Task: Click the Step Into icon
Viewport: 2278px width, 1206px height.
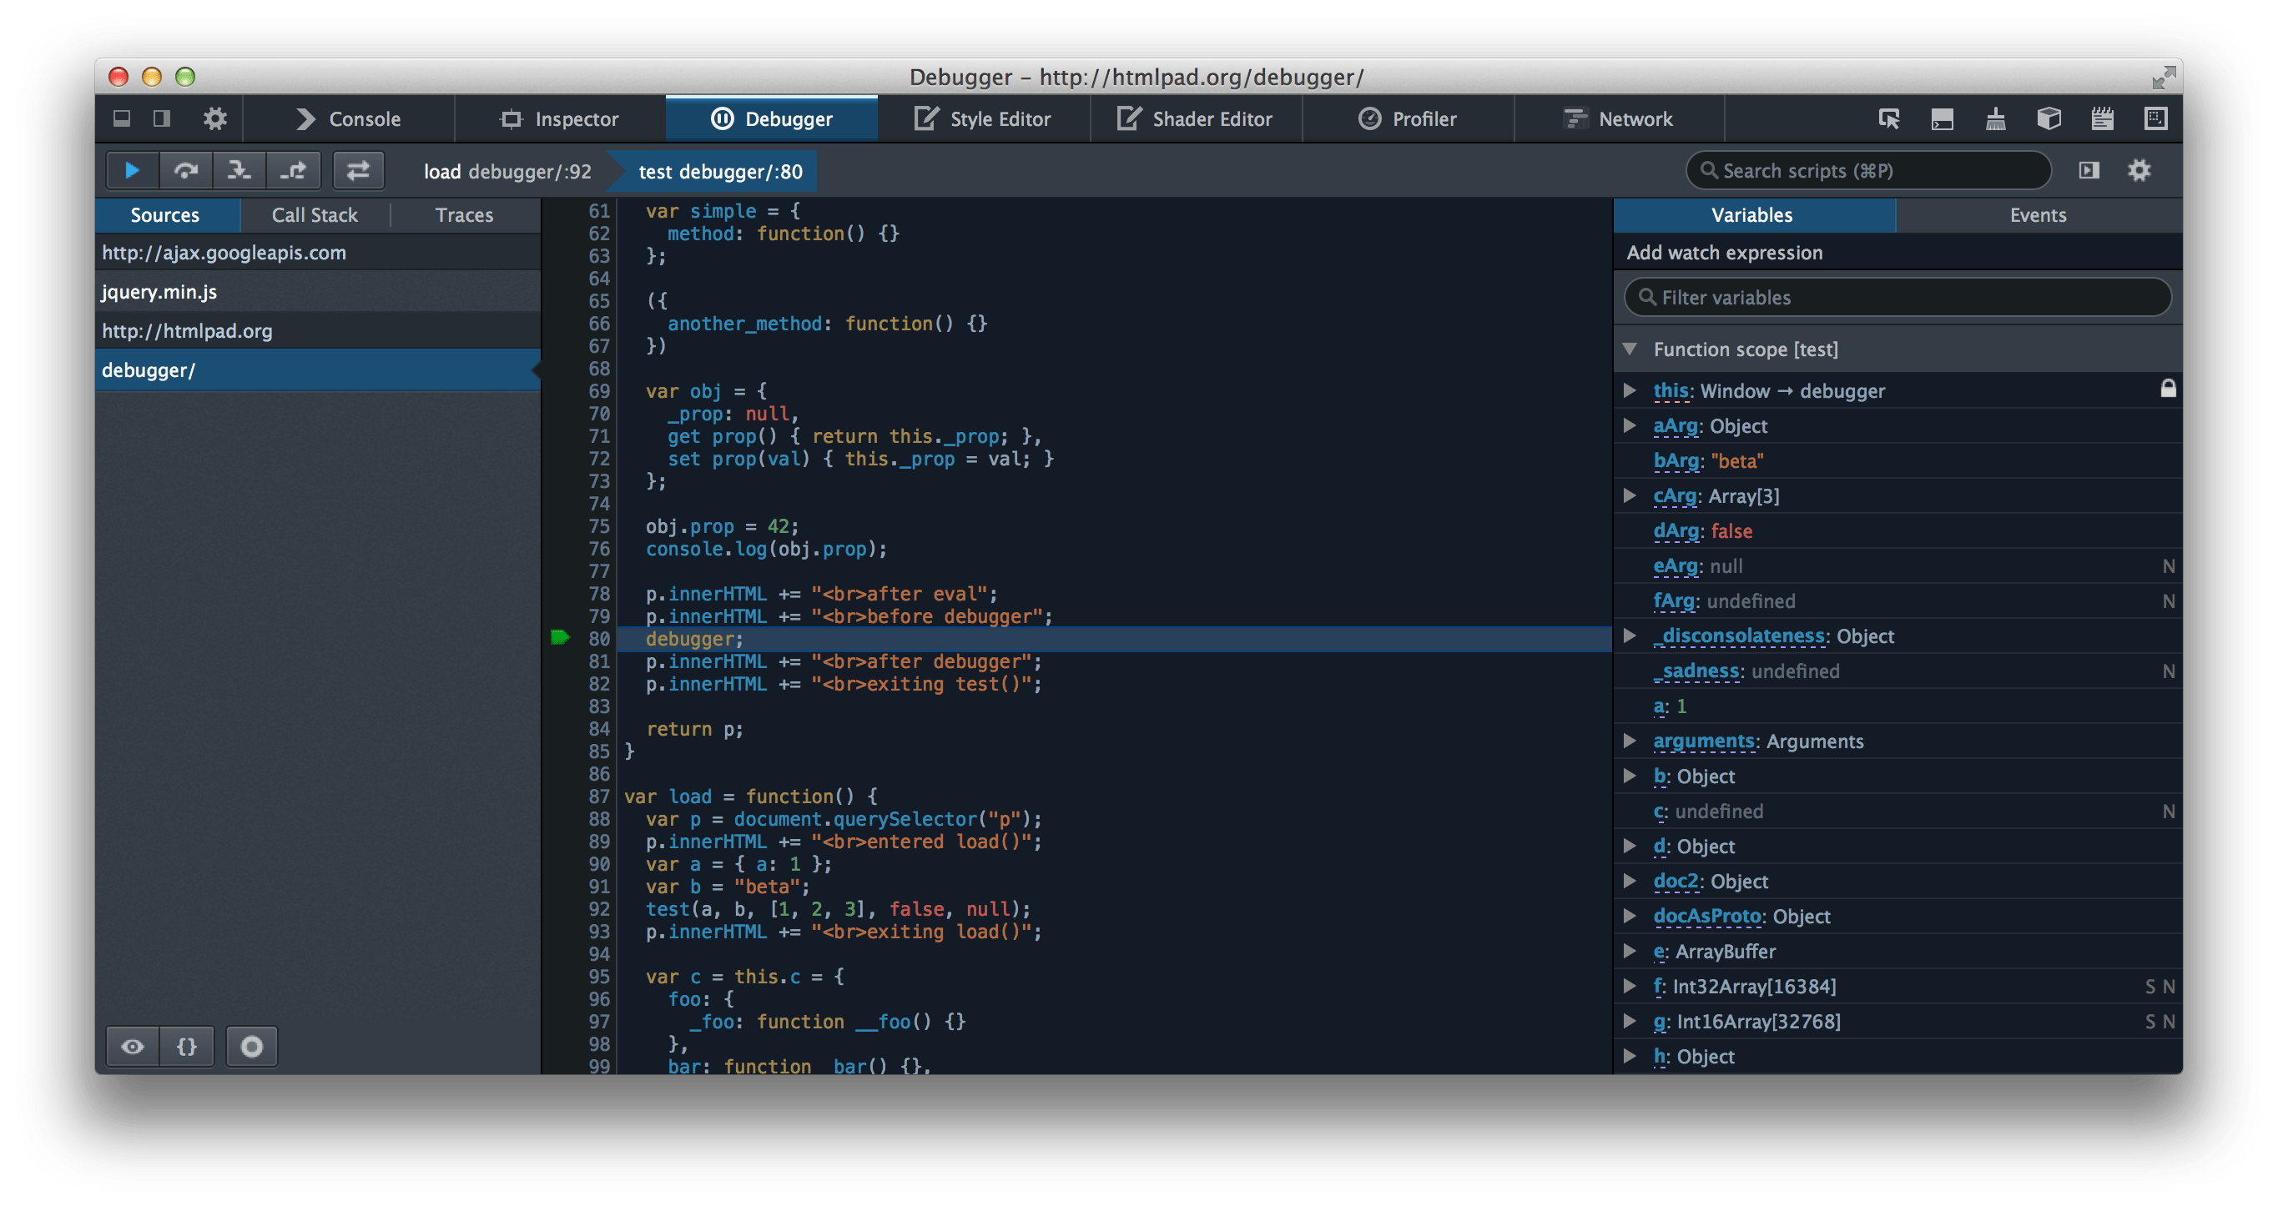Action: click(x=238, y=170)
